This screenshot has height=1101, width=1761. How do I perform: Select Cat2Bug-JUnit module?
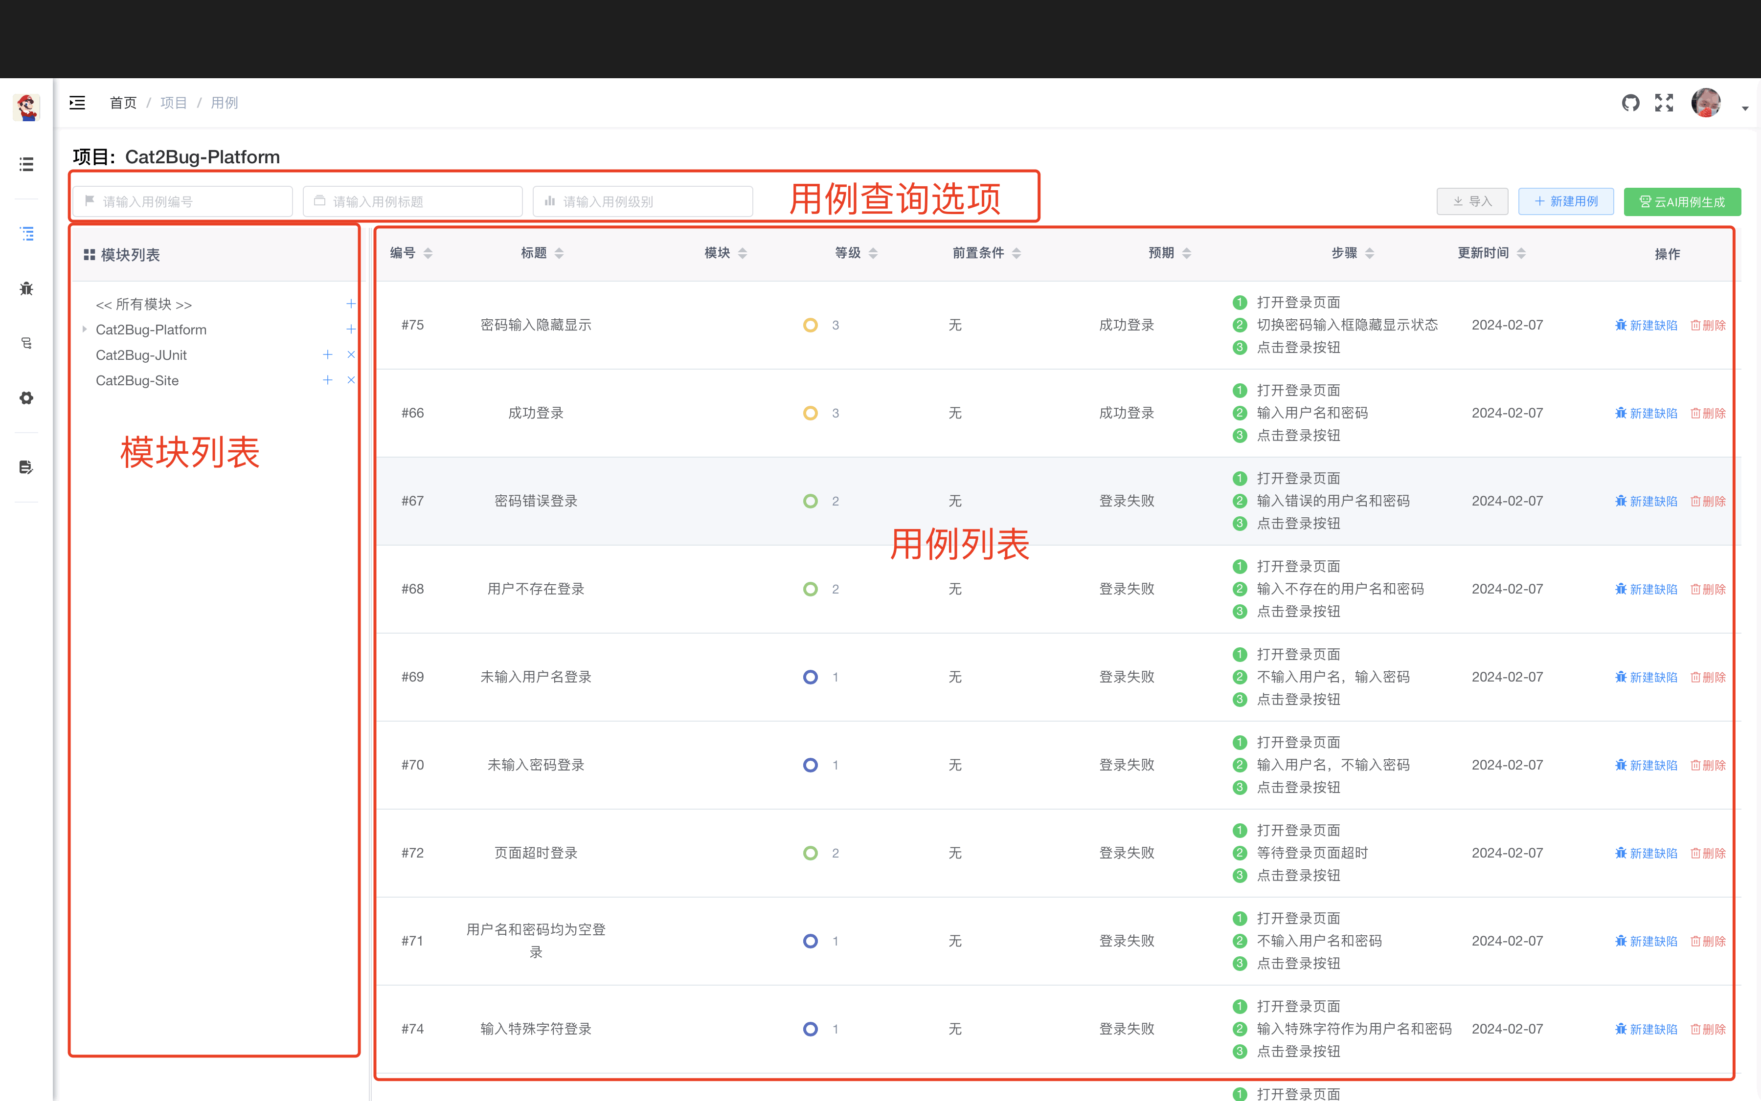pyautogui.click(x=141, y=354)
